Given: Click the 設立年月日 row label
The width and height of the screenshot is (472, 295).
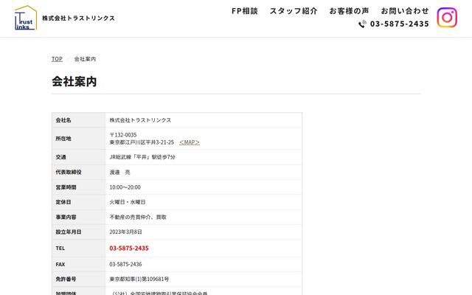Looking at the screenshot, I should click(69, 232).
